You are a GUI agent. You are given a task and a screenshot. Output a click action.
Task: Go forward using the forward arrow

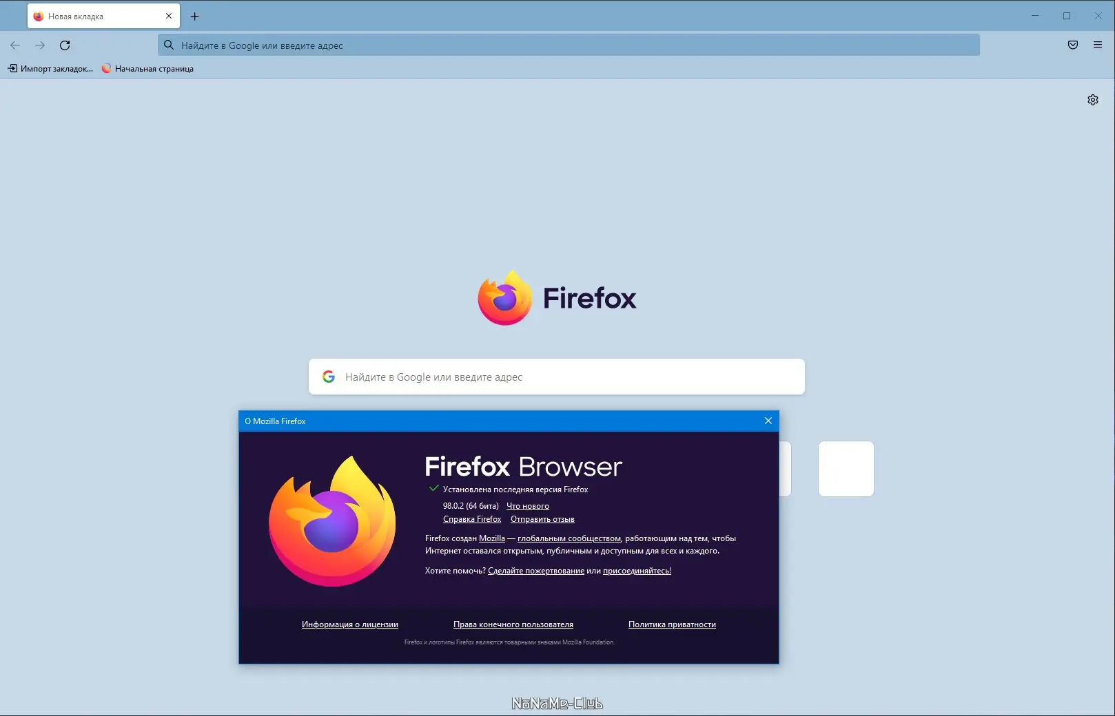click(x=40, y=45)
